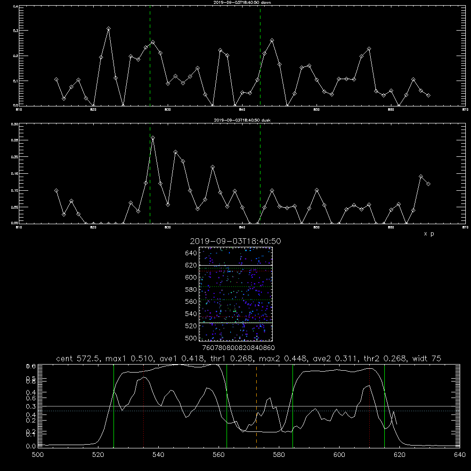Select the green vertical line near 585 in bottom plot

(x=292, y=406)
